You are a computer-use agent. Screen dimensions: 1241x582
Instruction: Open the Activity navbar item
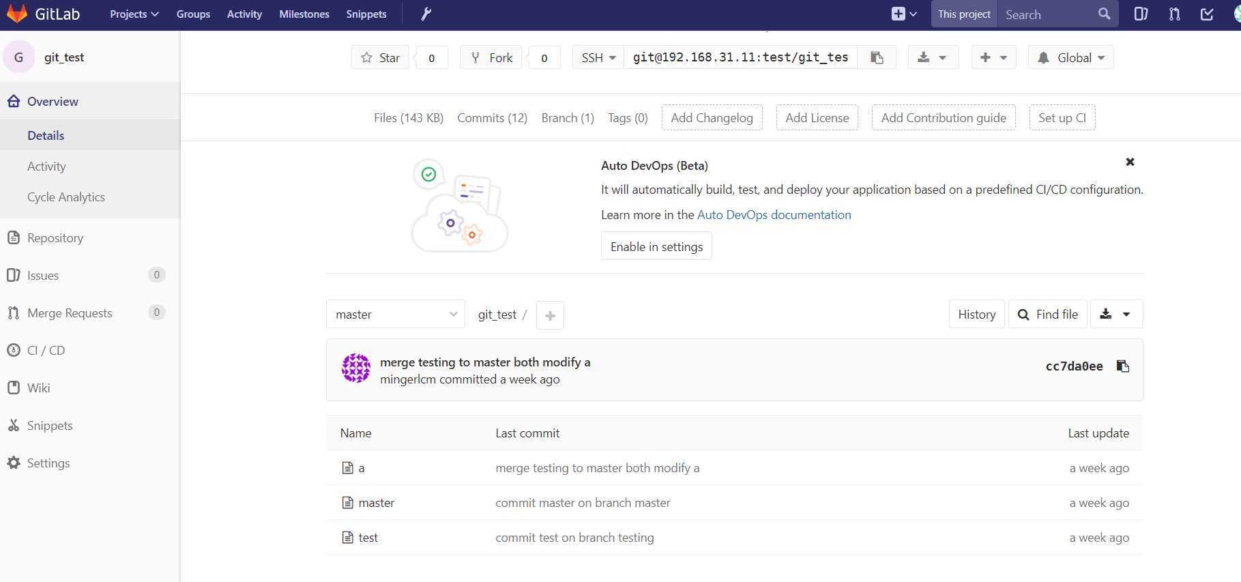pyautogui.click(x=244, y=14)
